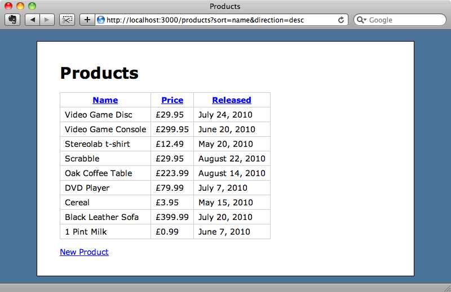Click the "July 20, 2010" date cell
This screenshot has width=451, height=292.
click(x=232, y=217)
